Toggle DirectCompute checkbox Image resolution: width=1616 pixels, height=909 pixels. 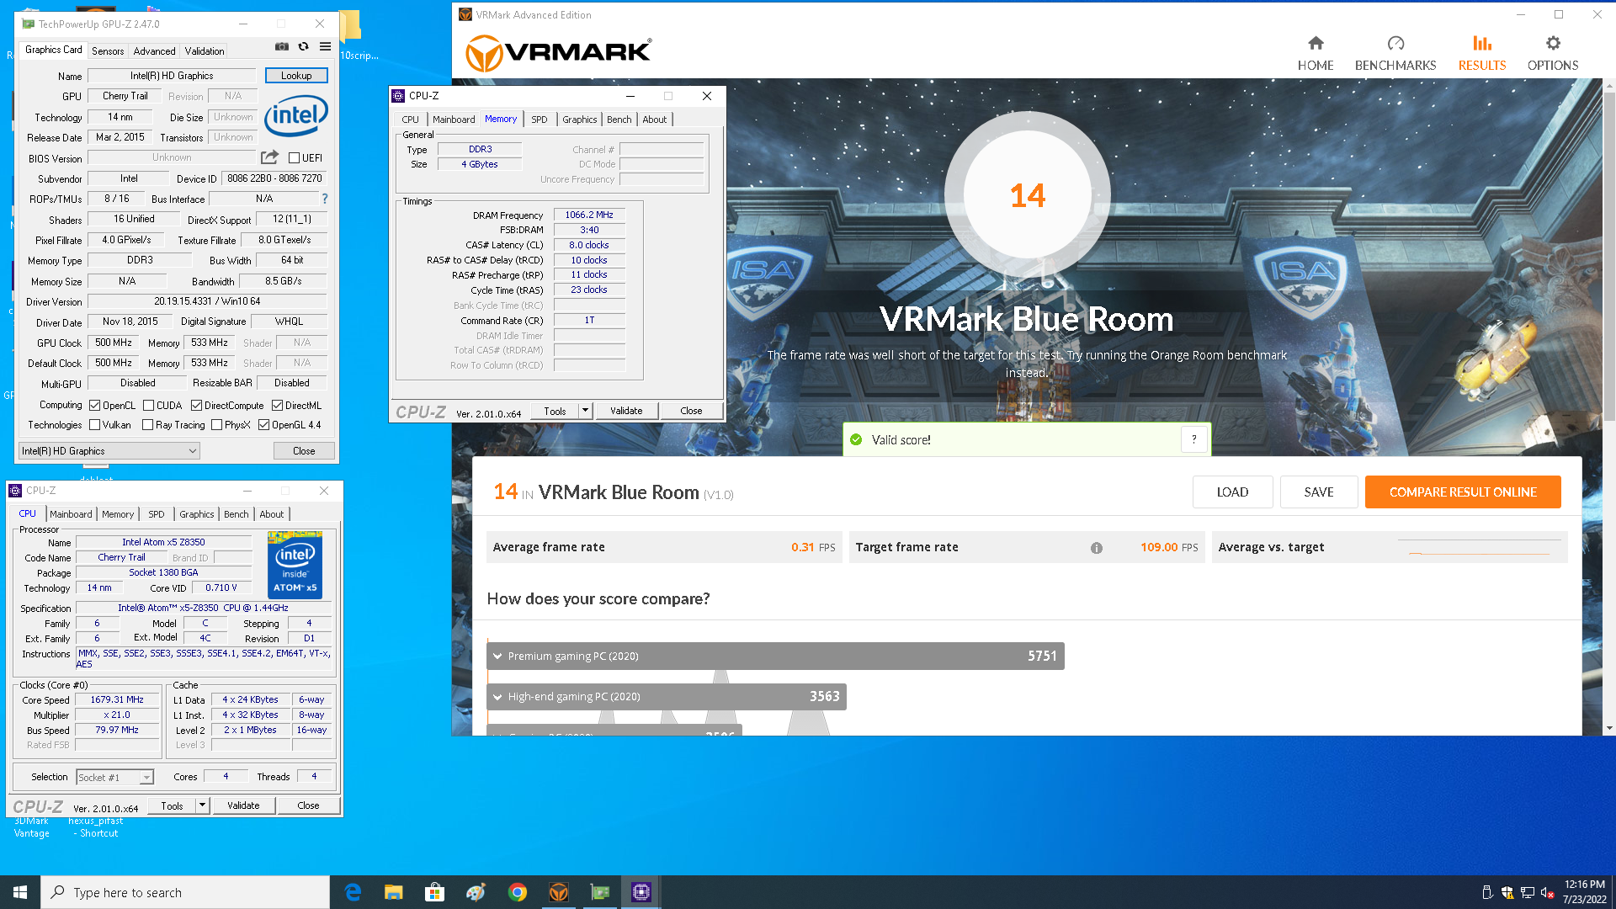pos(196,405)
